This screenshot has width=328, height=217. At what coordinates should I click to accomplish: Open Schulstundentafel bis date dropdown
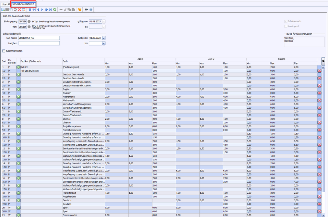pos(104,44)
